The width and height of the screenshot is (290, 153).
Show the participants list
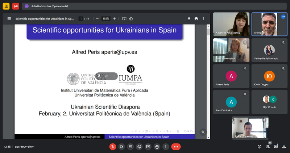[x=268, y=147]
